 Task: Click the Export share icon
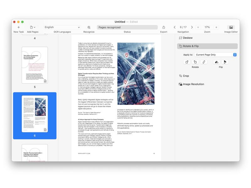[x=163, y=27]
